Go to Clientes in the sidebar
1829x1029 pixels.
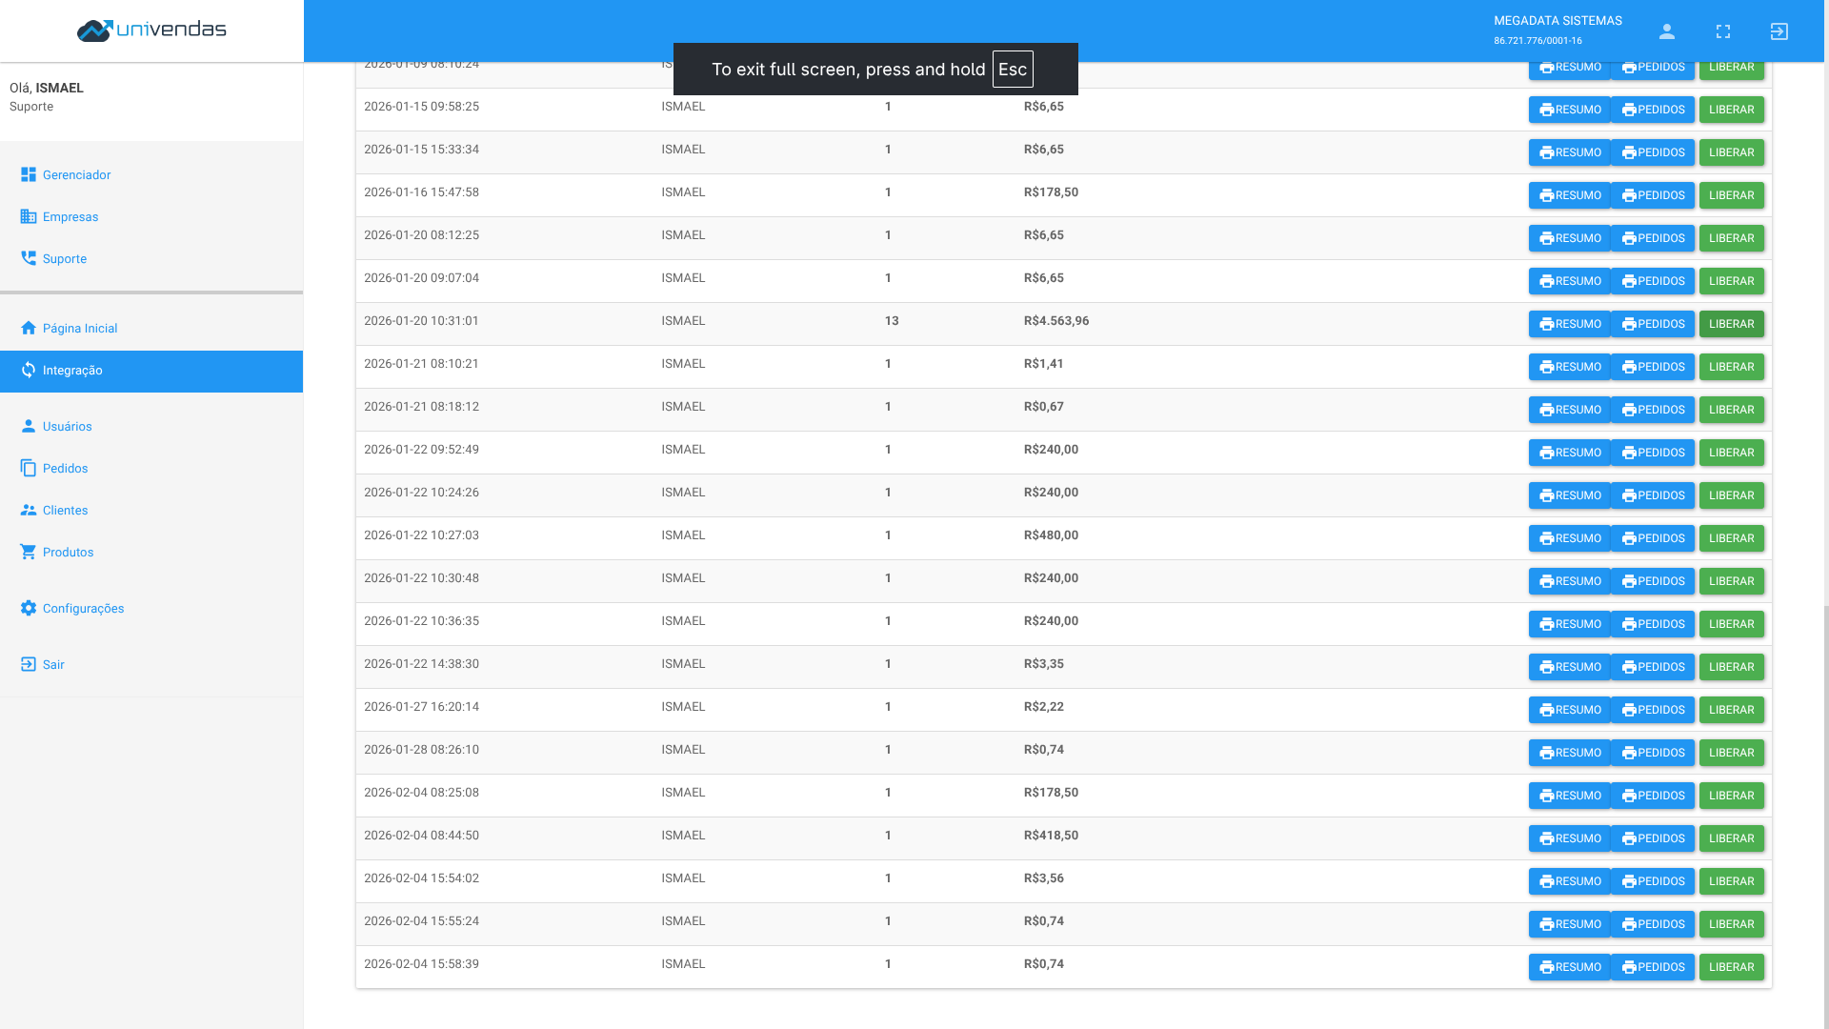pyautogui.click(x=65, y=511)
